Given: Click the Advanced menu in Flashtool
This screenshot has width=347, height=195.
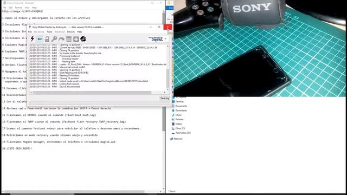Looking at the screenshot, I should (x=60, y=32).
